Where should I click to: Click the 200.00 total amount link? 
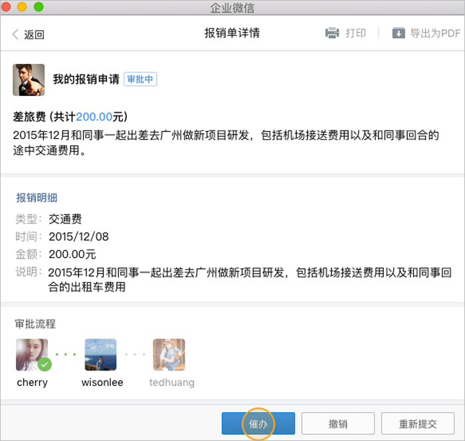click(x=94, y=117)
